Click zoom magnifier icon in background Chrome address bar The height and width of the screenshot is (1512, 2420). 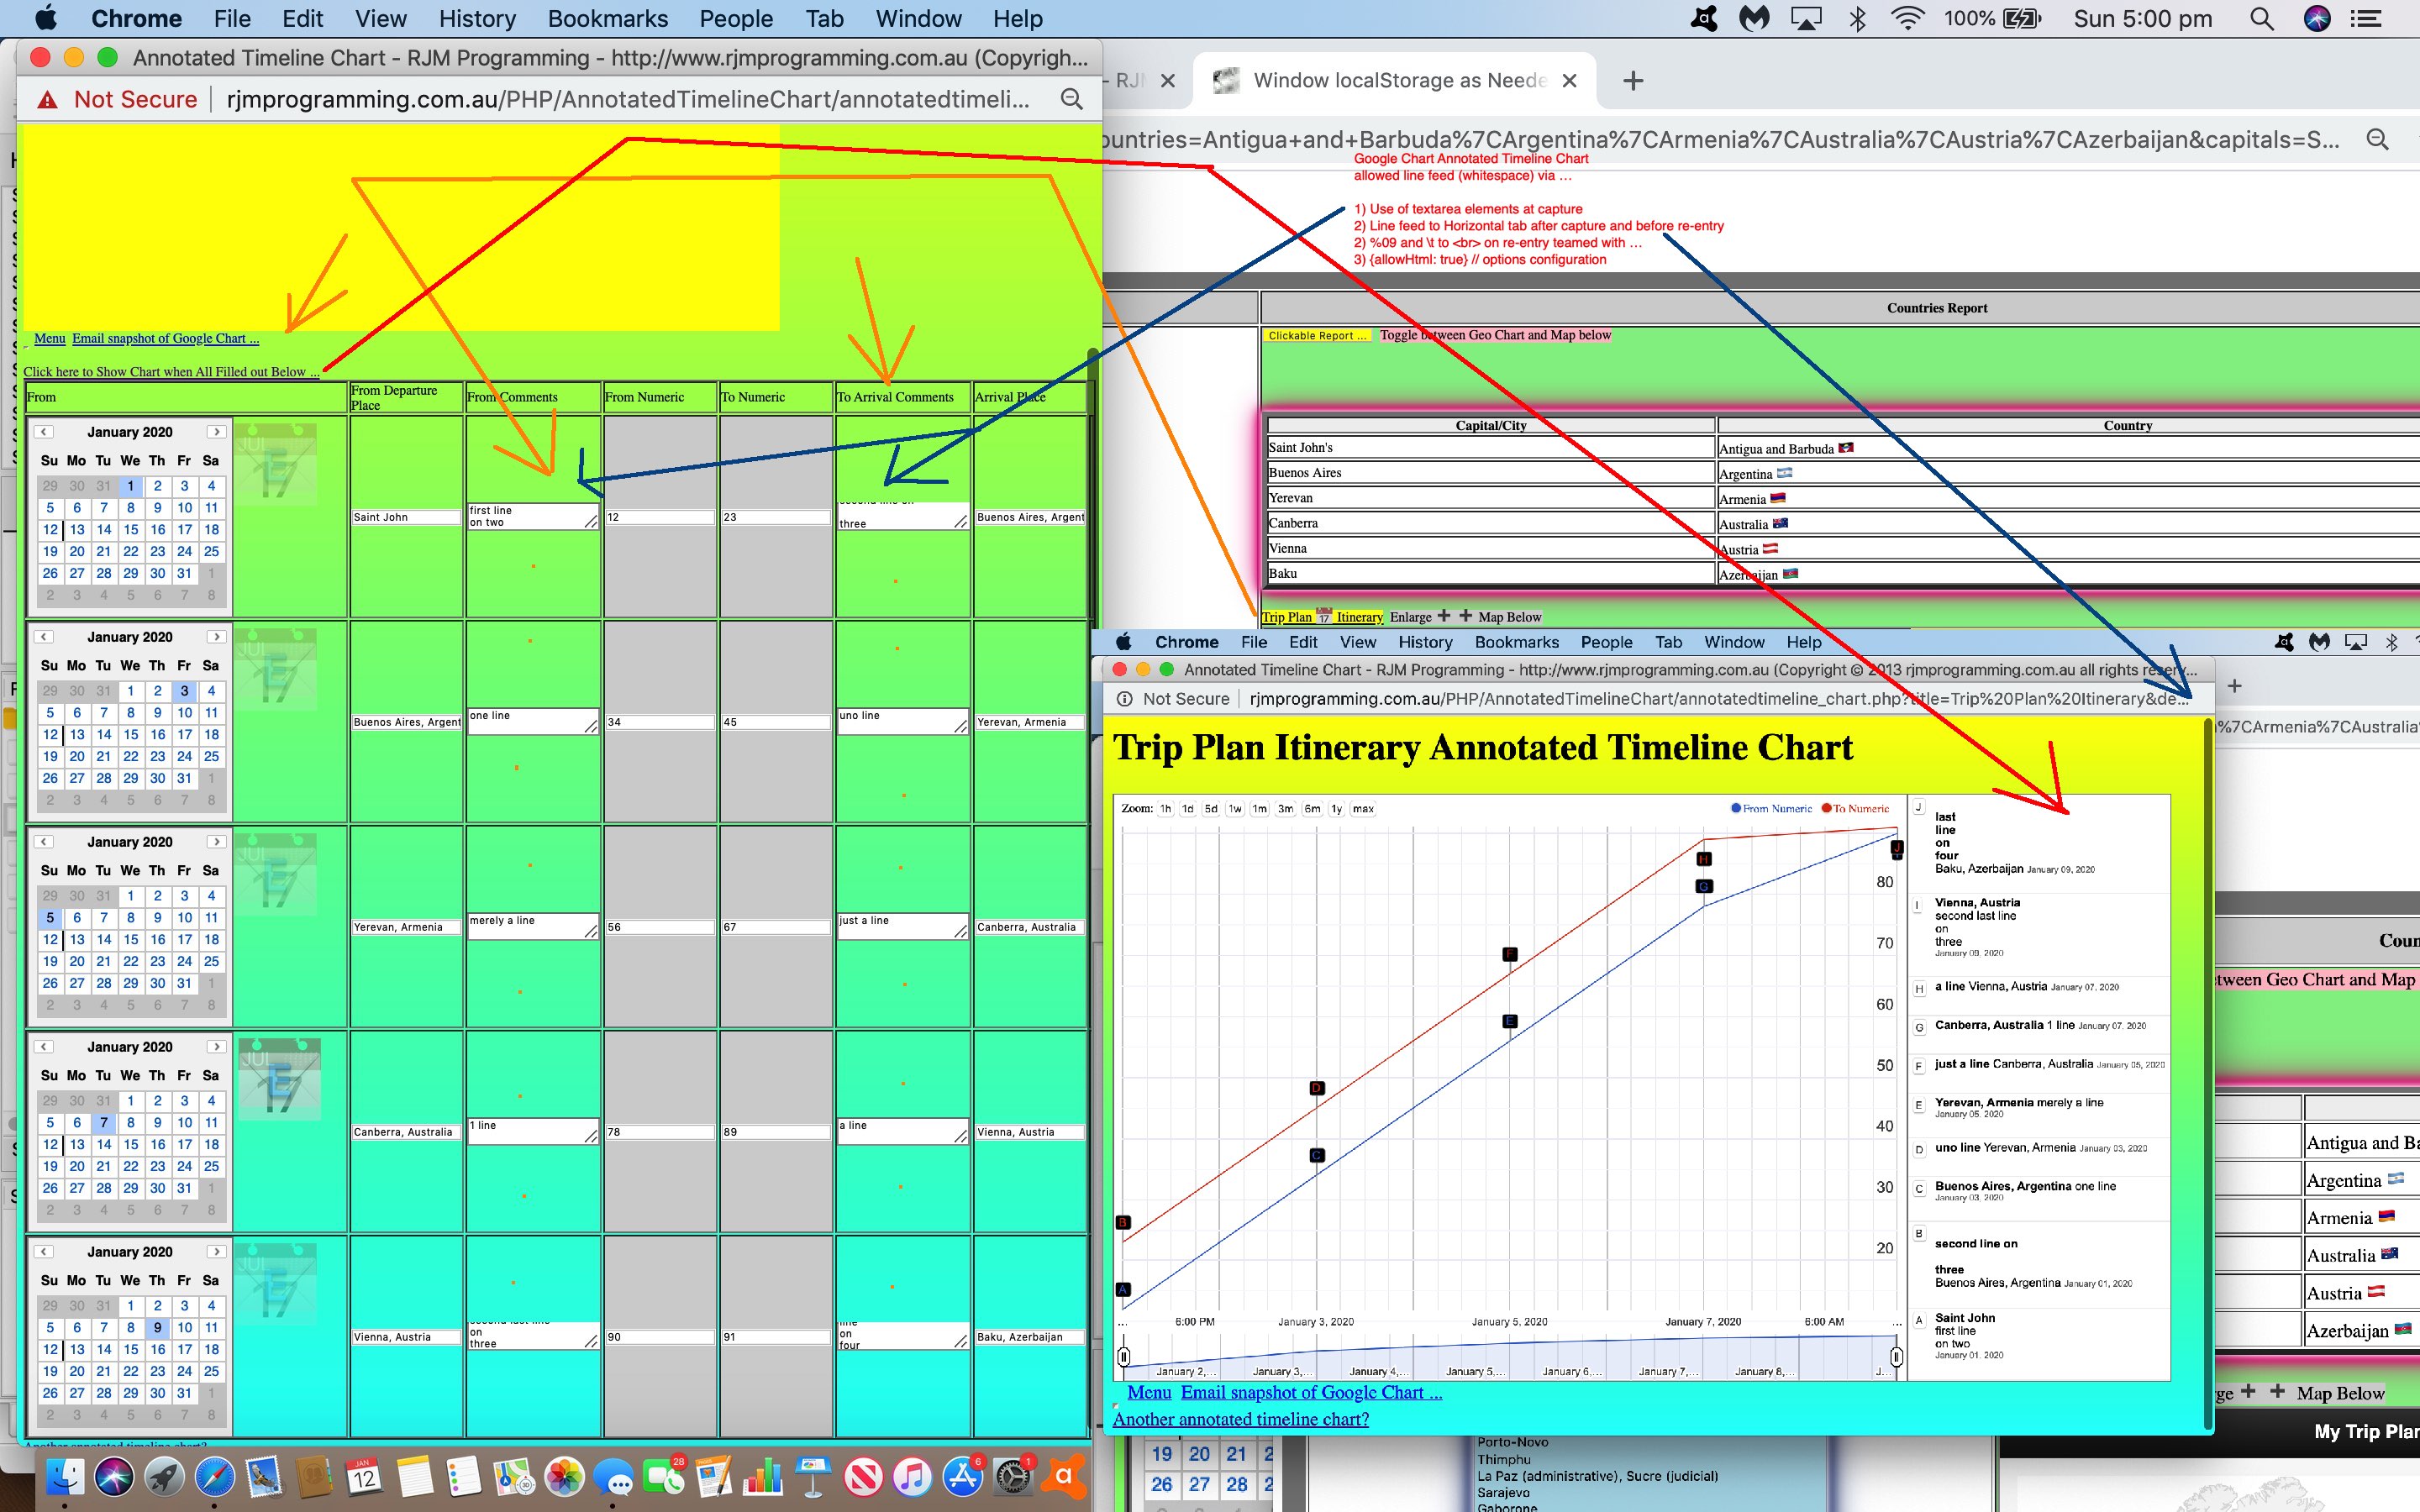[2378, 140]
